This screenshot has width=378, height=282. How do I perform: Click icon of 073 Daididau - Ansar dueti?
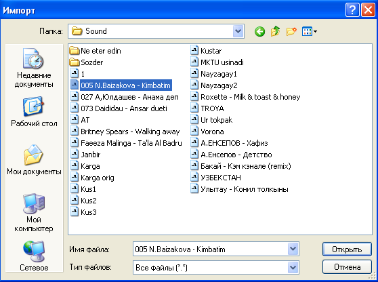click(x=75, y=108)
